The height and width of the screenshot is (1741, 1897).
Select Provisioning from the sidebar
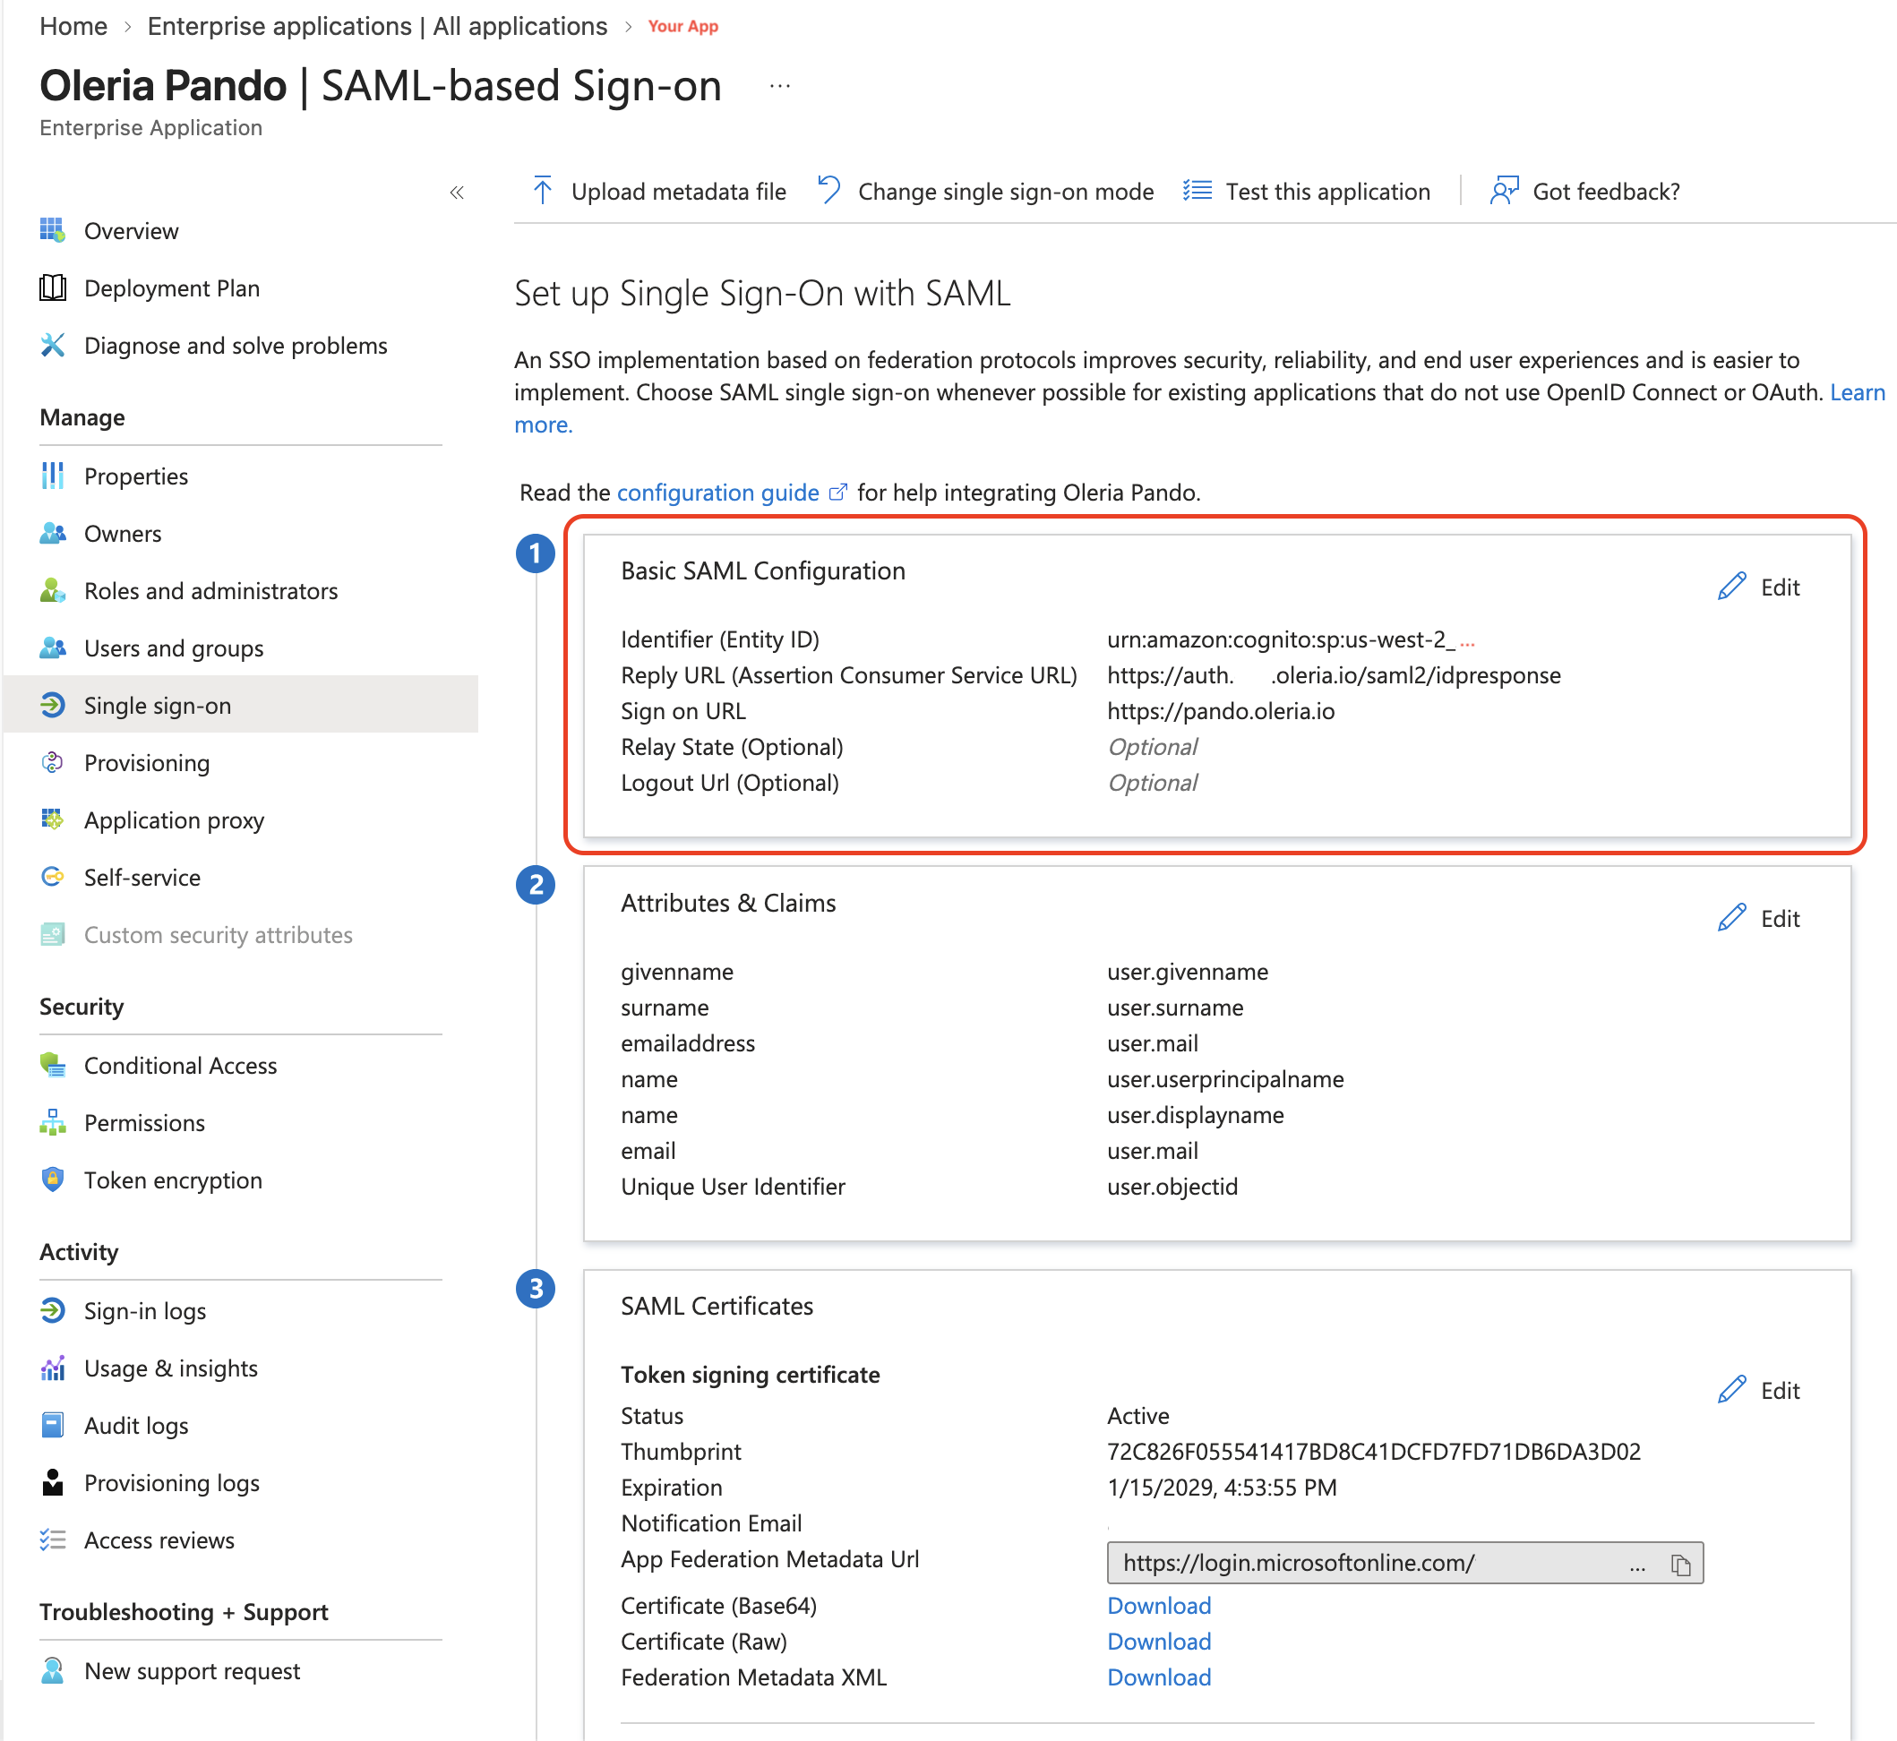point(147,763)
